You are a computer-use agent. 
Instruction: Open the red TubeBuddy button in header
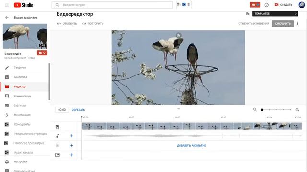tap(255, 5)
